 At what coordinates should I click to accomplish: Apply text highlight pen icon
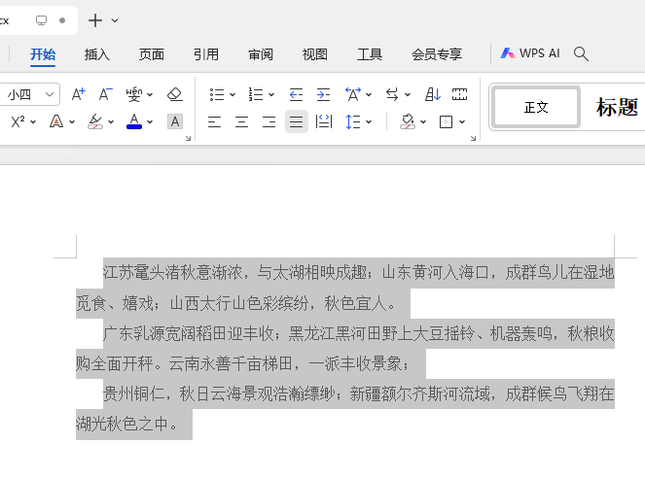click(x=95, y=121)
